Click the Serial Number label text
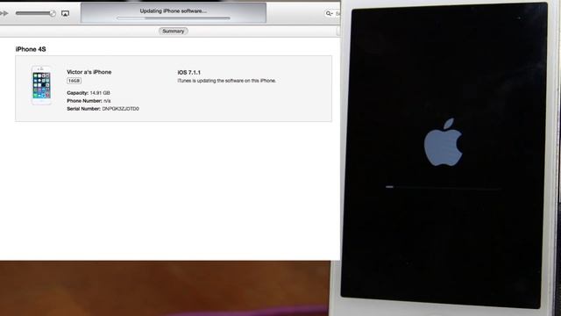The image size is (561, 316). pyautogui.click(x=84, y=109)
